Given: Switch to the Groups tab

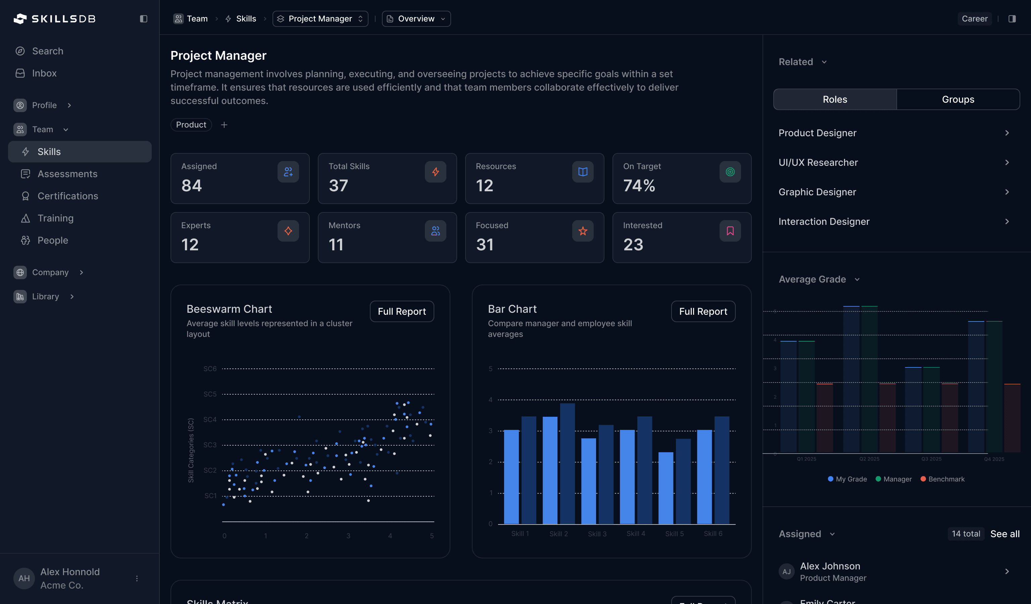Looking at the screenshot, I should 958,99.
